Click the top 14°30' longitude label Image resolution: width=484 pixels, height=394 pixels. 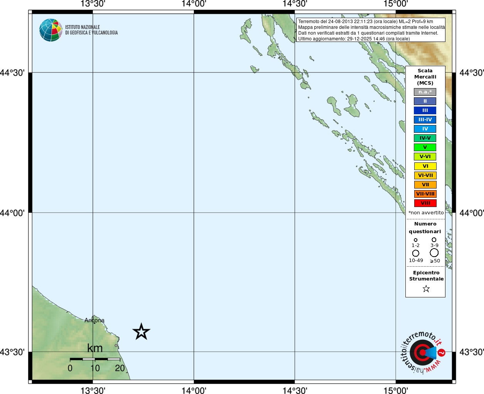click(x=295, y=4)
